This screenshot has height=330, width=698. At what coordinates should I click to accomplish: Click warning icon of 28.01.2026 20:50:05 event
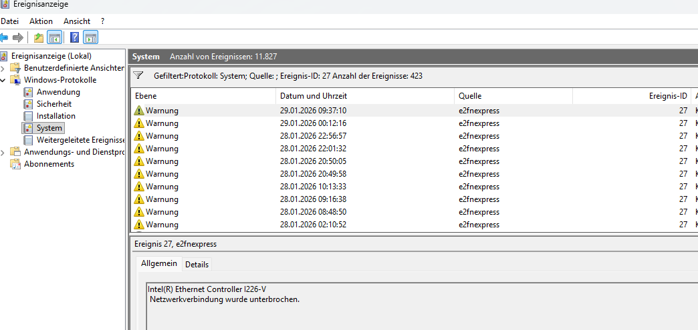coord(139,161)
